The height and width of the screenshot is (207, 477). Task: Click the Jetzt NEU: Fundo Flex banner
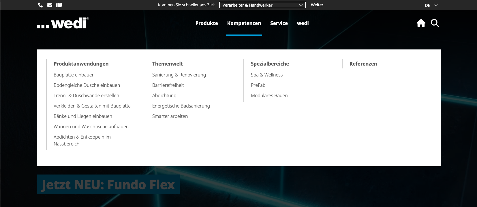(108, 185)
